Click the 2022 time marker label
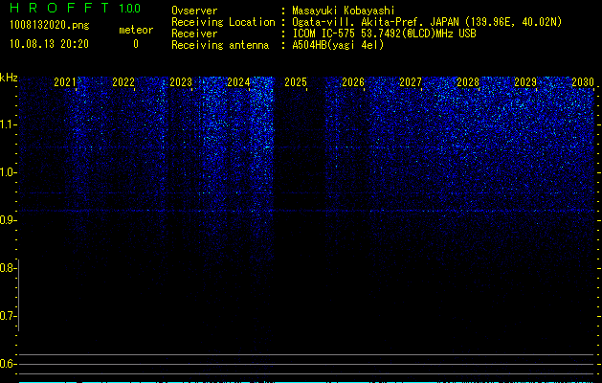The width and height of the screenshot is (602, 383). click(x=123, y=82)
